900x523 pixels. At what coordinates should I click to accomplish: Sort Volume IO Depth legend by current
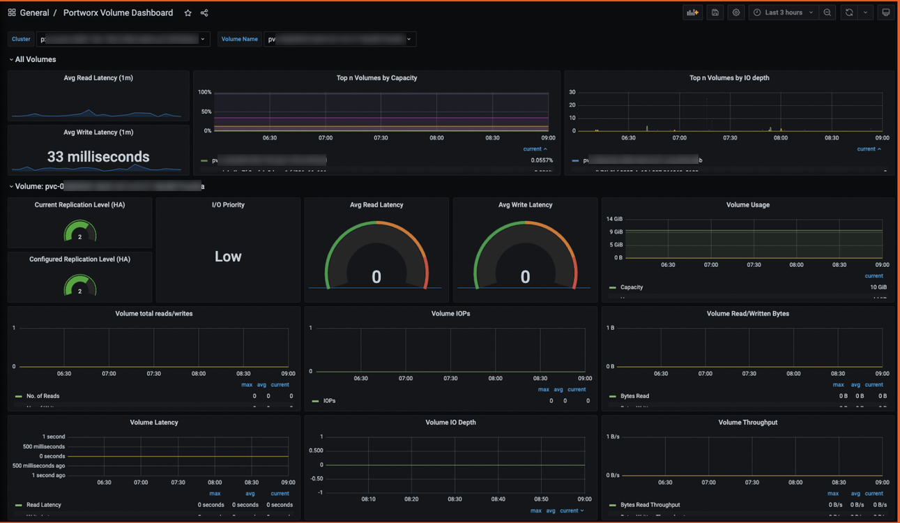(x=572, y=510)
